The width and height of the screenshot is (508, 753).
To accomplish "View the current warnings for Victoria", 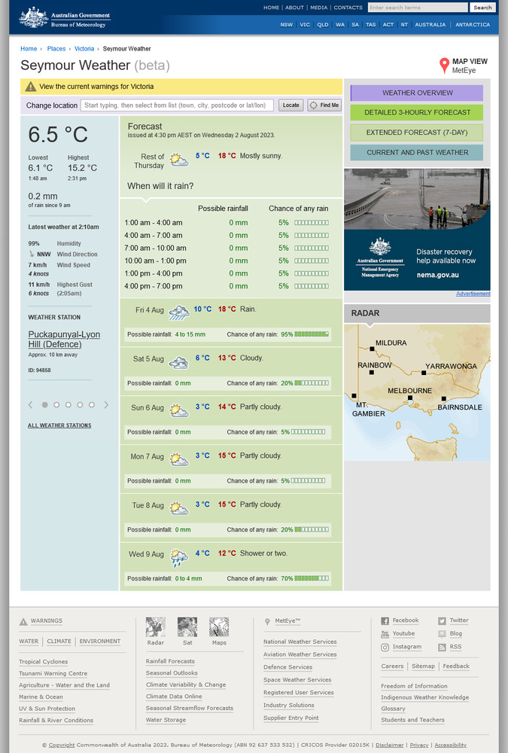I will (x=96, y=87).
